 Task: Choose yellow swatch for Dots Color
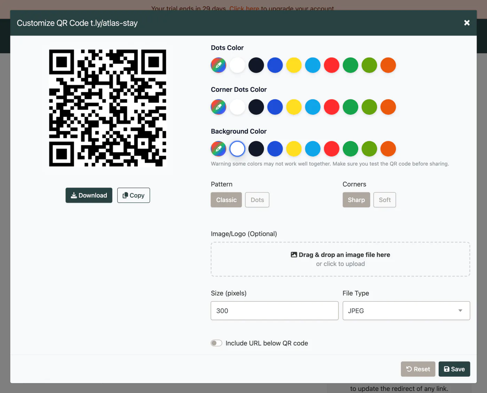294,65
